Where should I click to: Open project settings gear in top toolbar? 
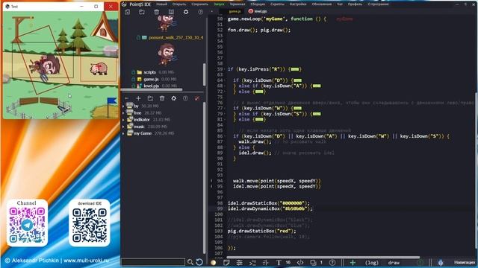186,12
